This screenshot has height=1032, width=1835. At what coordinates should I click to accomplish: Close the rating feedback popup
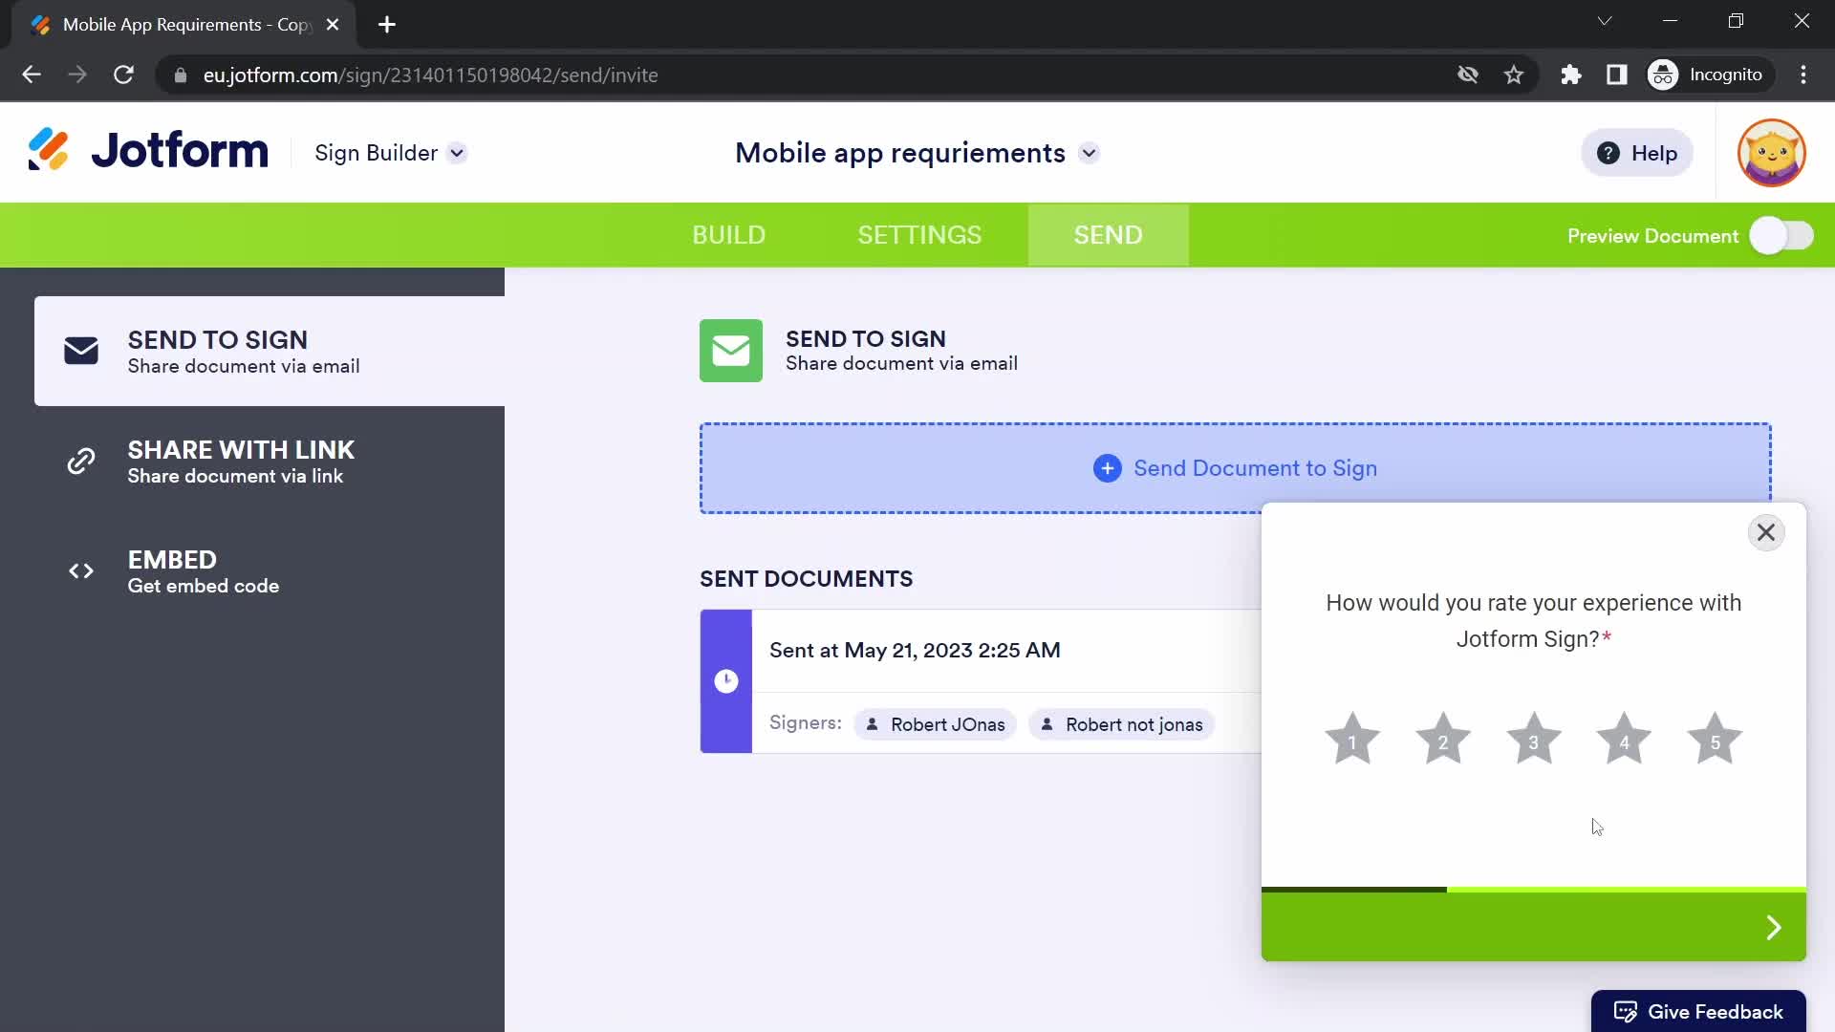click(x=1765, y=531)
